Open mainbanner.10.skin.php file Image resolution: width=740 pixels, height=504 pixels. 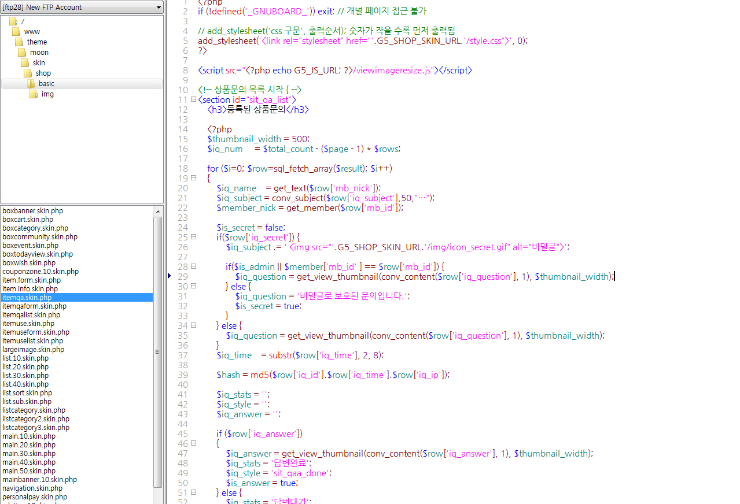tap(39, 480)
